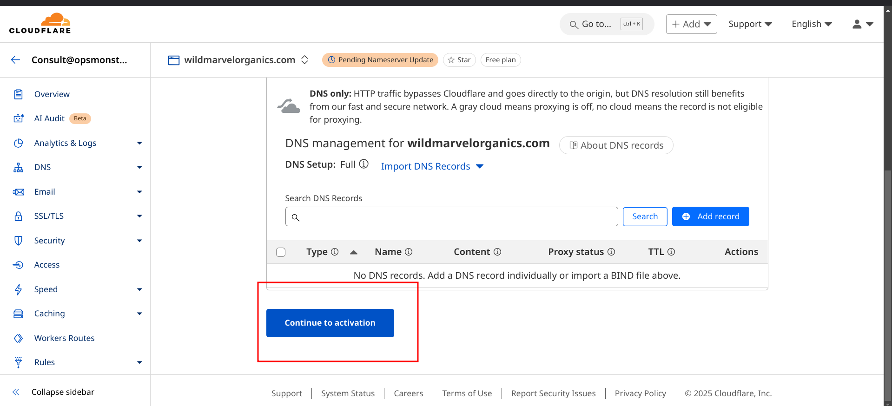Click the info icon next to Content header
Screen dimensions: 892x406
click(x=497, y=252)
